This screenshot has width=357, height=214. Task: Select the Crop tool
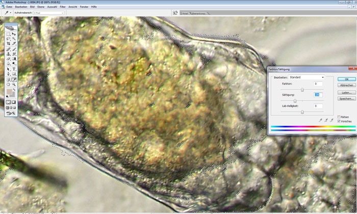9,44
